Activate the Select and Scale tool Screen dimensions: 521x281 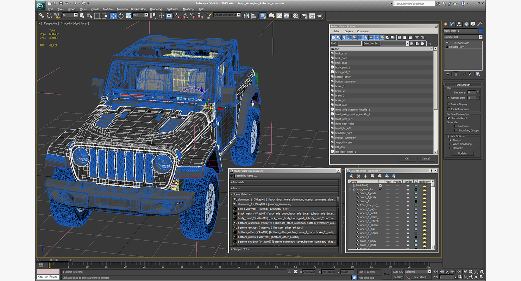click(x=128, y=16)
